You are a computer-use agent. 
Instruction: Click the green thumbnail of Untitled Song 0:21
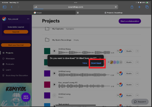click(47, 51)
